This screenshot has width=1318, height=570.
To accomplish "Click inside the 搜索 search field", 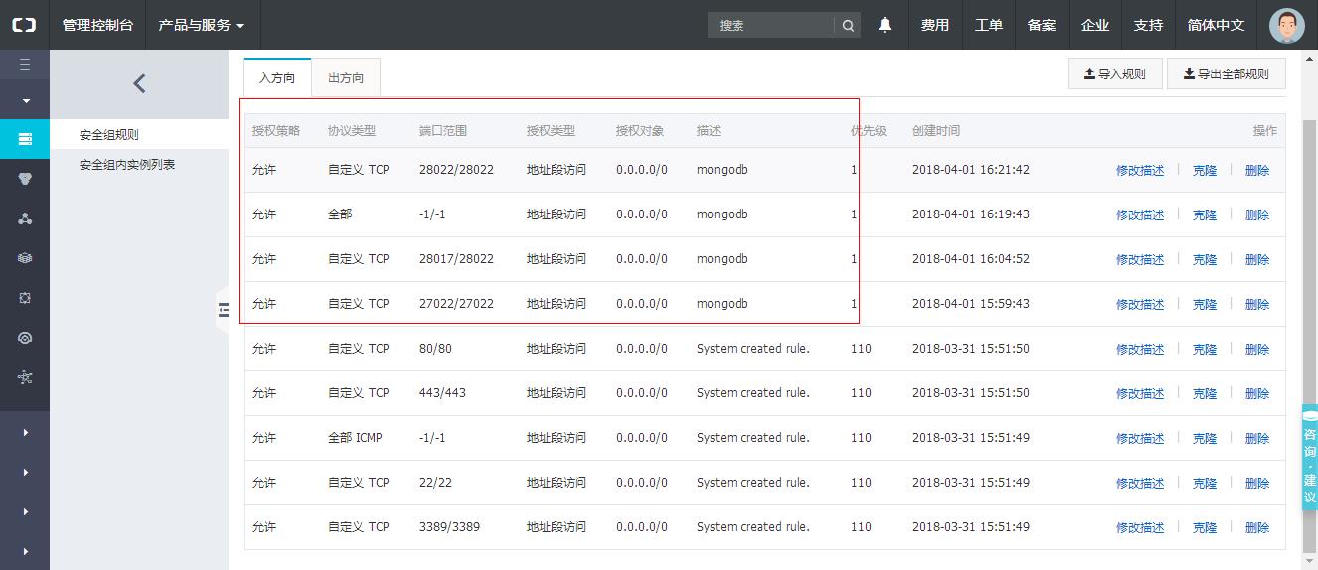I will coord(771,26).
